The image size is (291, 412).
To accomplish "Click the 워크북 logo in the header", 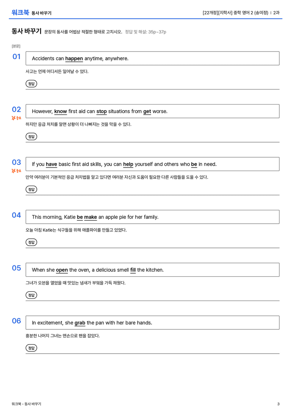I will tap(20, 13).
